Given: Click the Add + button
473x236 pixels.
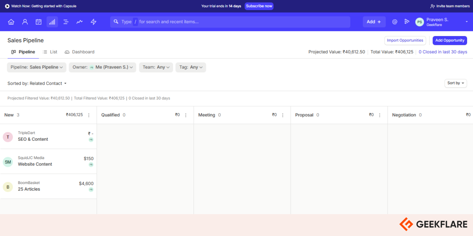Looking at the screenshot, I should tap(374, 22).
